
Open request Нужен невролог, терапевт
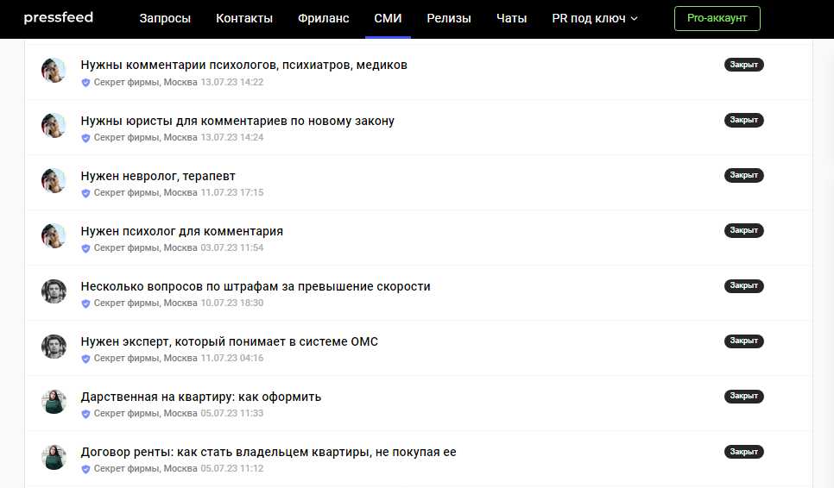pyautogui.click(x=158, y=176)
